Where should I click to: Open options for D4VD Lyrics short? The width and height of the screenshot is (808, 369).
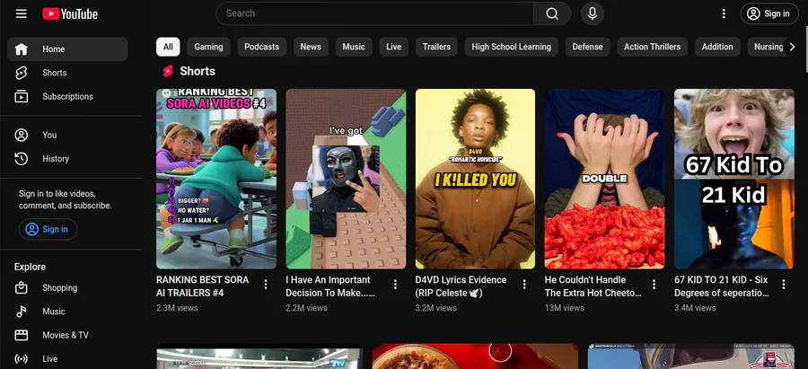pos(524,284)
